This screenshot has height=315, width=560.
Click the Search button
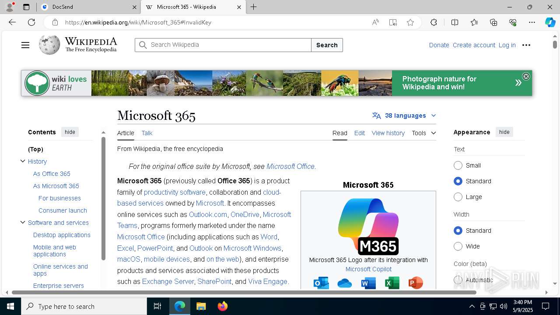tap(327, 45)
